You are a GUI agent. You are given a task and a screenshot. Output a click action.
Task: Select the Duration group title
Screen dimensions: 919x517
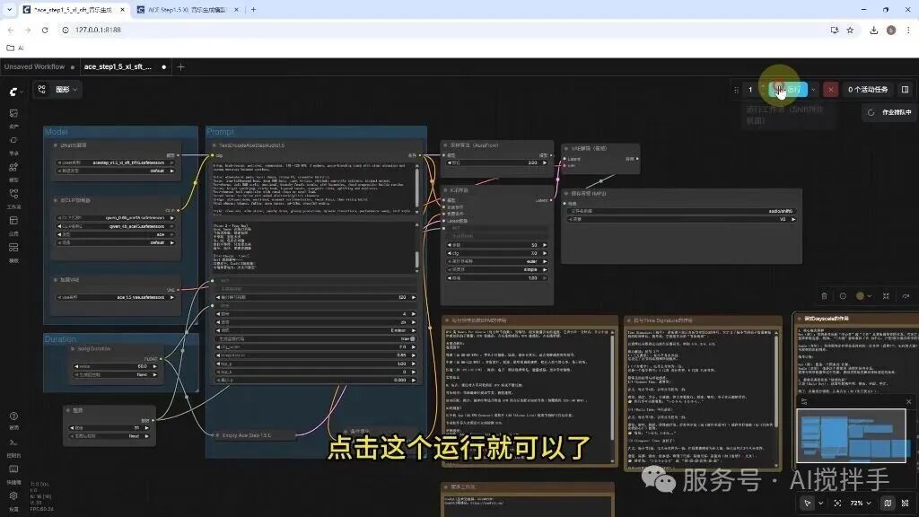(60, 338)
